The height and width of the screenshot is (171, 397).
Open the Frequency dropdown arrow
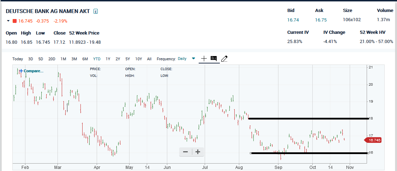pyautogui.click(x=194, y=59)
